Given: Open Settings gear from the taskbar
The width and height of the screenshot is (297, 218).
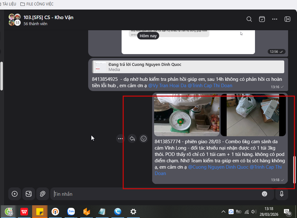Looking at the screenshot, I should pos(133,212).
